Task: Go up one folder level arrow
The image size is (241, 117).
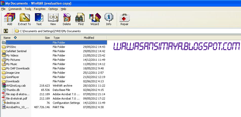Action: 6,31
